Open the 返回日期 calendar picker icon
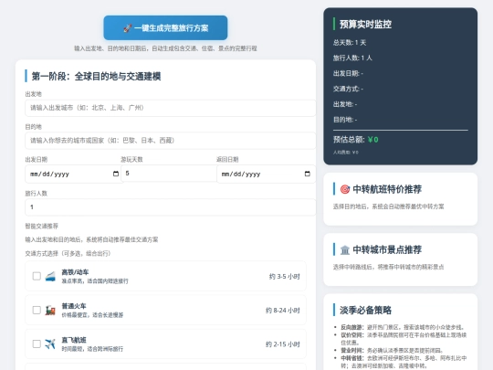This screenshot has width=493, height=370. click(x=307, y=174)
